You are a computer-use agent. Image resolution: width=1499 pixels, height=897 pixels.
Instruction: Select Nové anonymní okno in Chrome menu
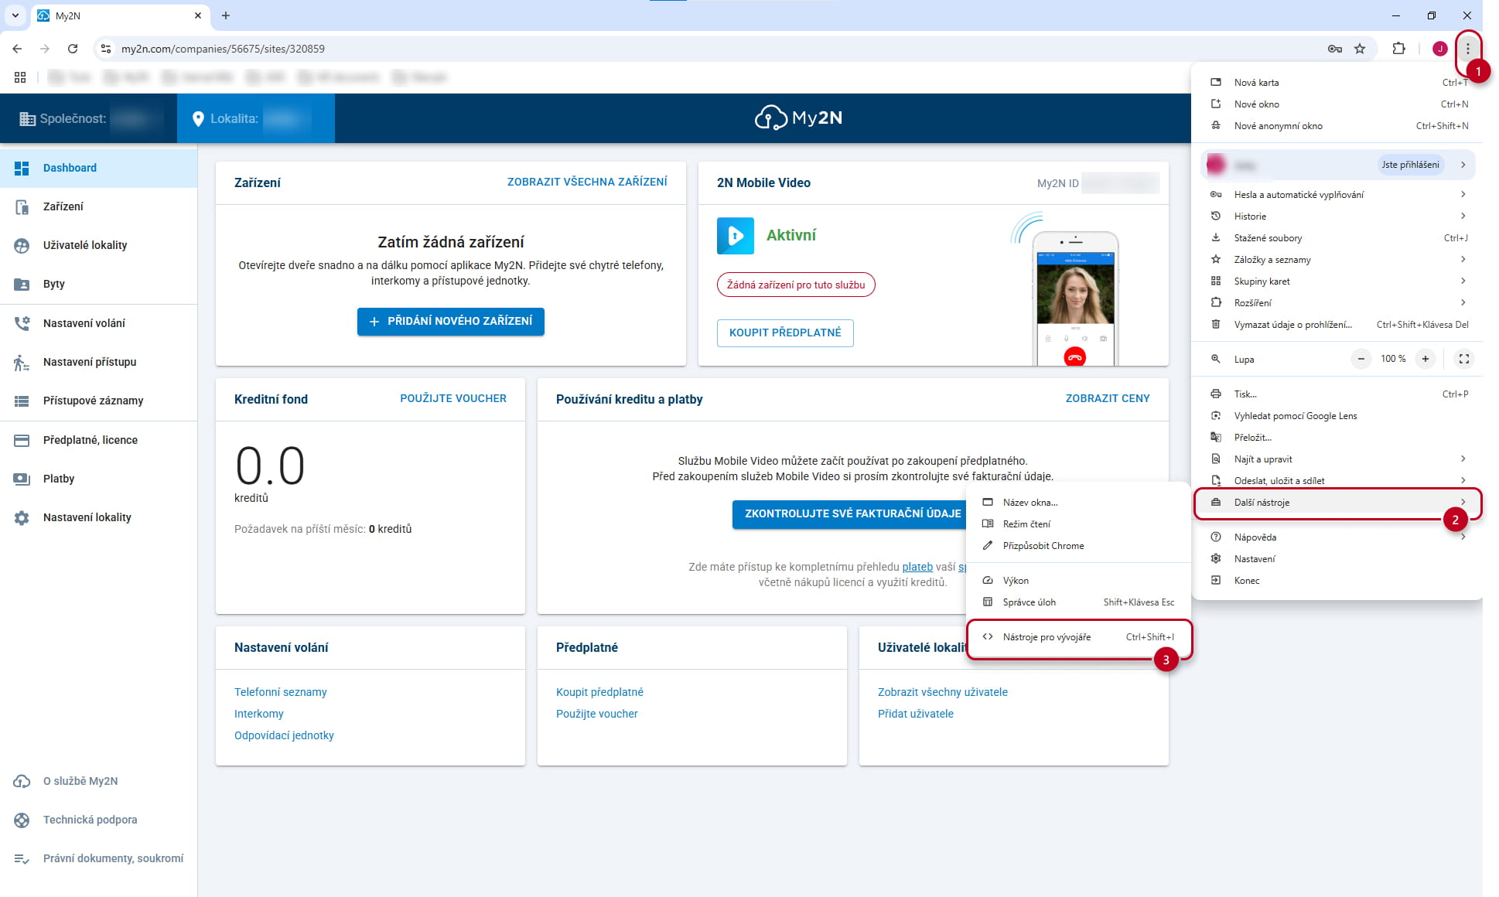pyautogui.click(x=1338, y=126)
